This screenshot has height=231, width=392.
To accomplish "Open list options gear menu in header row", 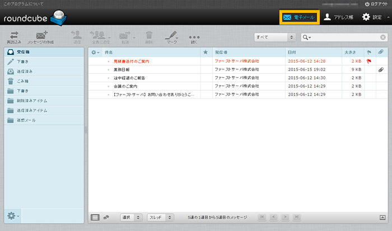I will point(95,51).
